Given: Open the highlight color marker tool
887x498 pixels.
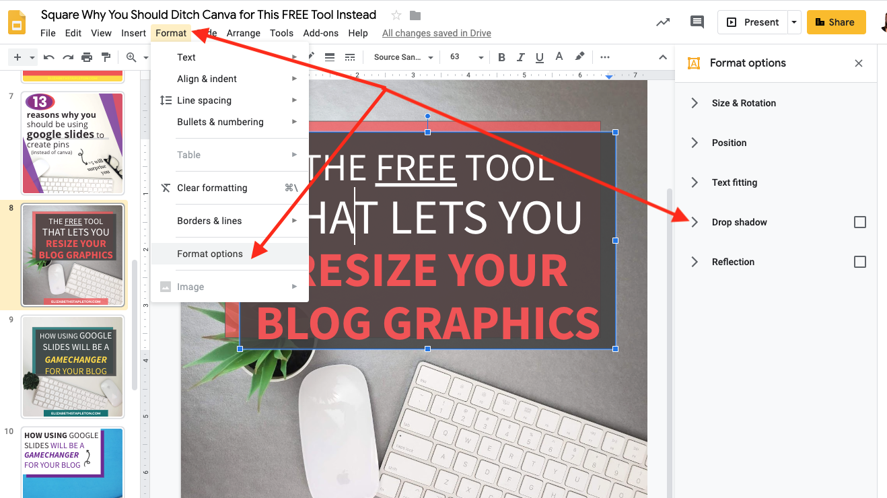Looking at the screenshot, I should pos(579,57).
